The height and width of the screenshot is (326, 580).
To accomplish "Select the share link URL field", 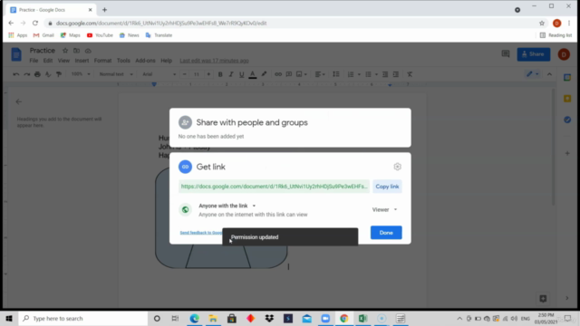I will point(274,187).
